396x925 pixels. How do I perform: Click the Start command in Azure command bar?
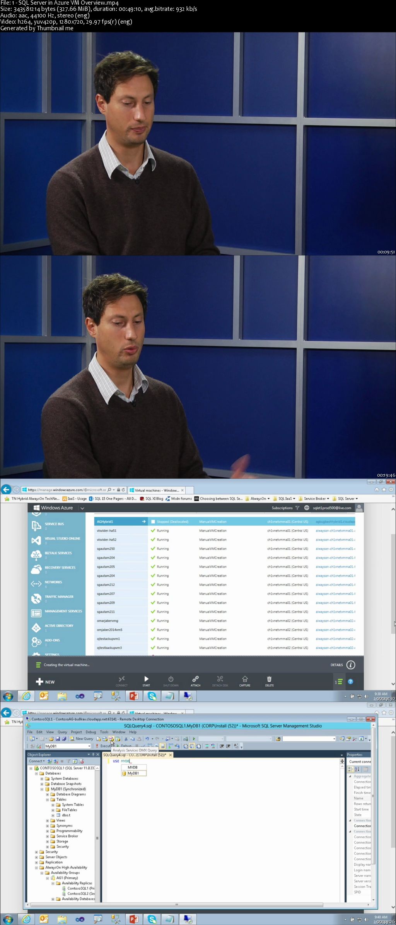coord(146,681)
